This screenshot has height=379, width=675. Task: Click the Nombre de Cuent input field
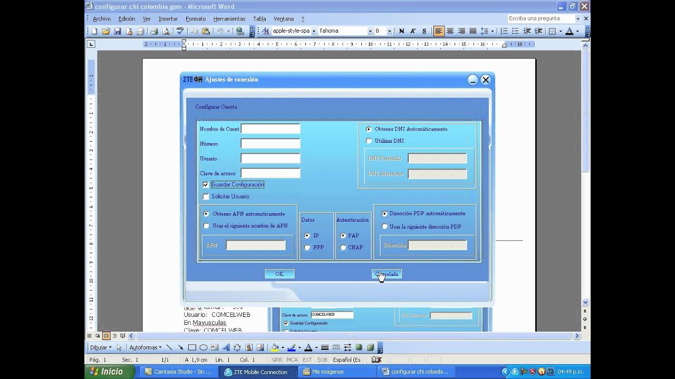[x=270, y=129]
